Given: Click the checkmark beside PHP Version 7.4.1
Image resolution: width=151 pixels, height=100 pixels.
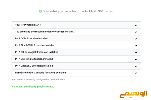Looking at the screenshot, I should 136,25.
